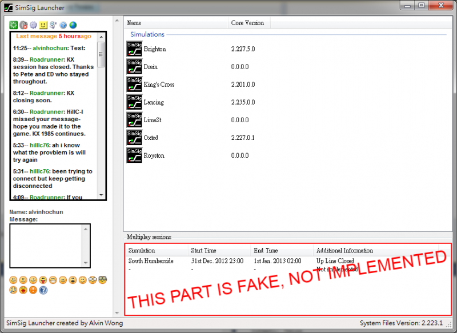Click the System Files Version status text
The image size is (457, 333).
click(402, 323)
